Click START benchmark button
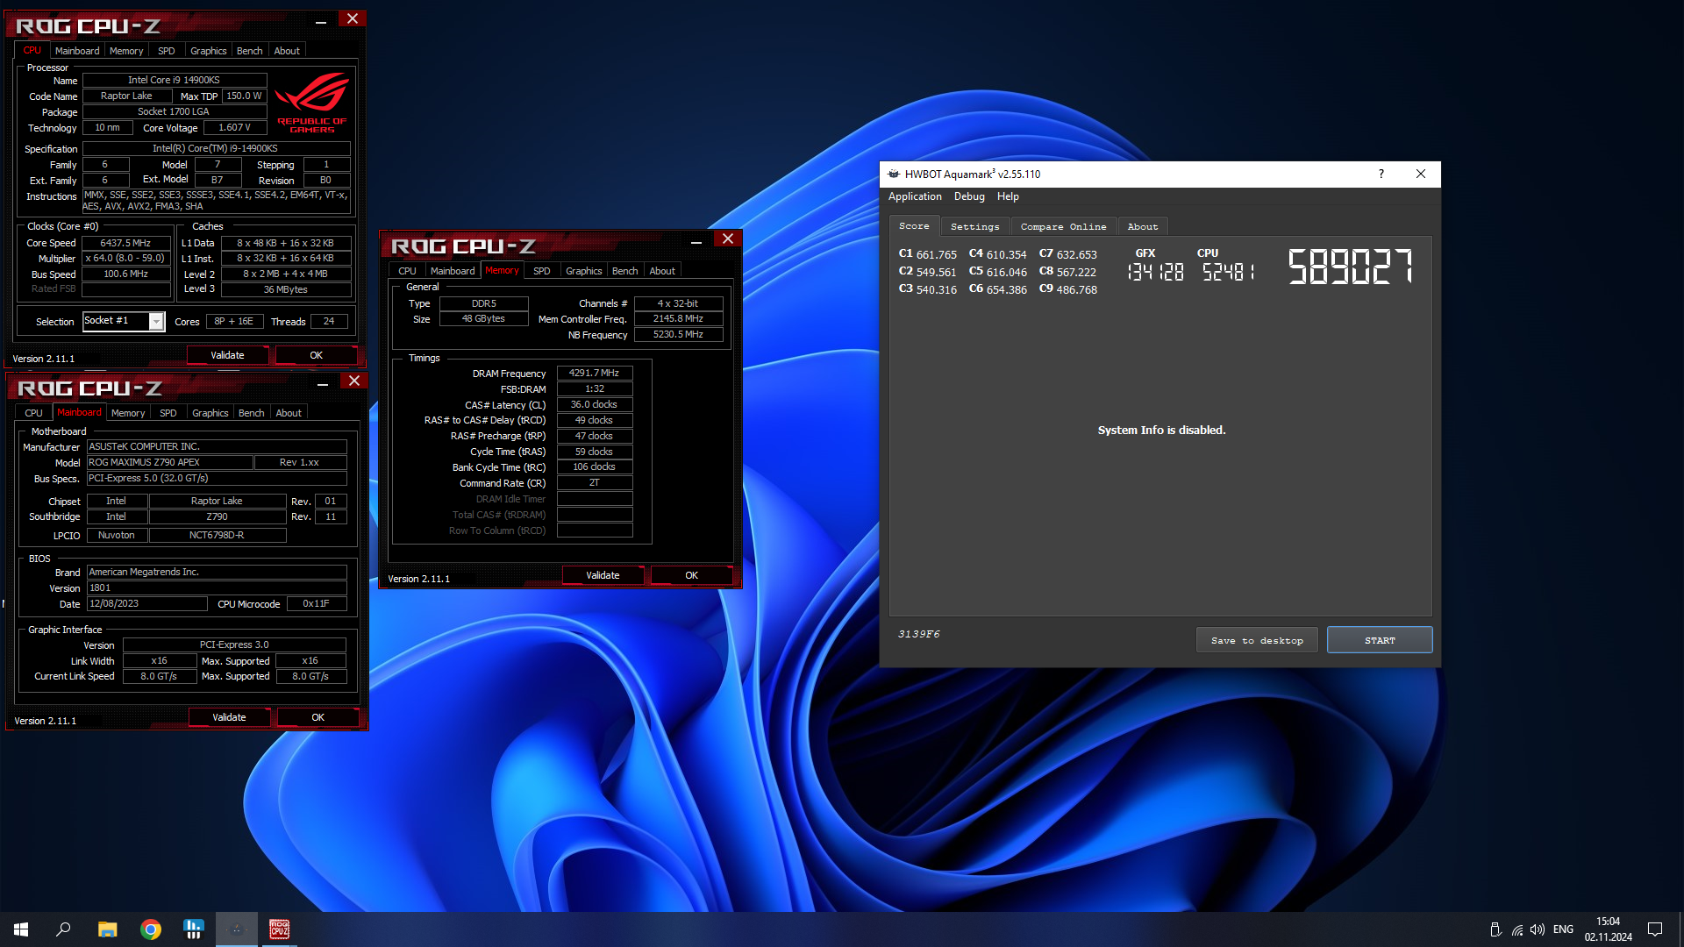Viewport: 1684px width, 947px height. click(1380, 640)
